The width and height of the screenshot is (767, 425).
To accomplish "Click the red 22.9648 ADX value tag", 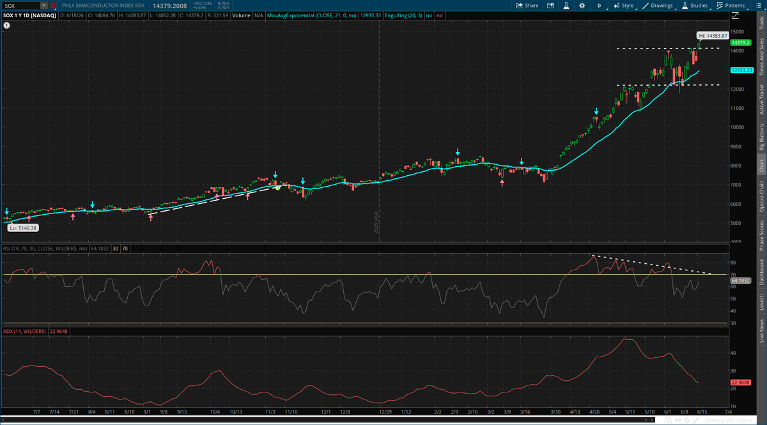I will pyautogui.click(x=740, y=382).
